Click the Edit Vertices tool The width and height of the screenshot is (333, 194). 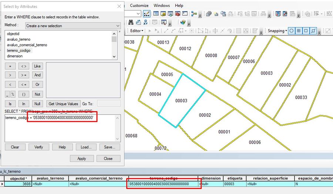(201, 31)
